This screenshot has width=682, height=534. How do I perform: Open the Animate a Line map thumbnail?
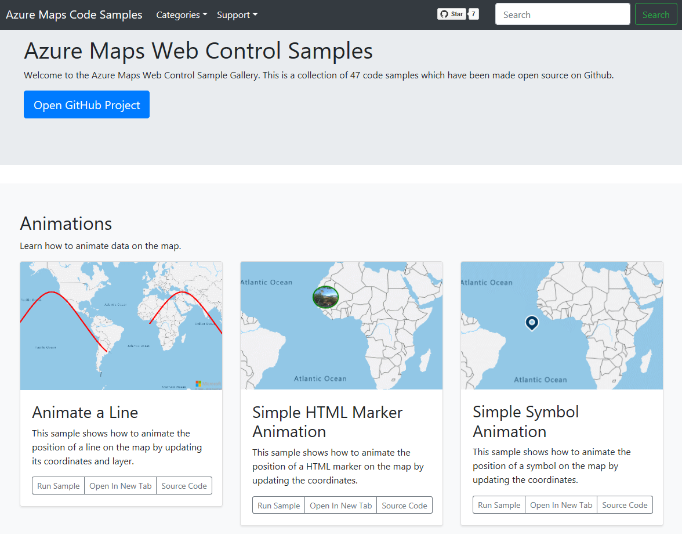click(121, 326)
